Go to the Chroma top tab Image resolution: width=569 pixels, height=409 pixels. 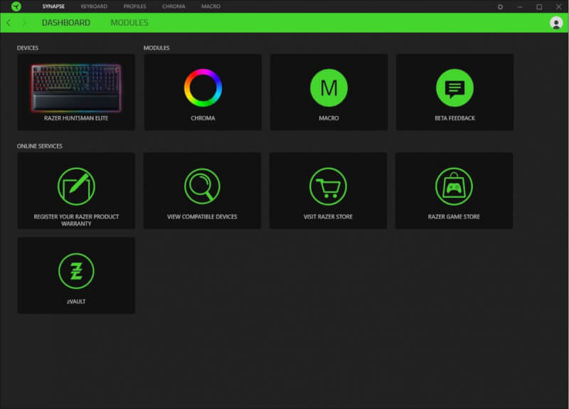[174, 6]
